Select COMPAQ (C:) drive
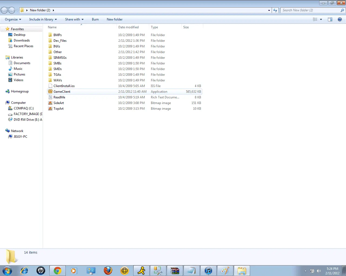This screenshot has width=346, height=276. coord(24,108)
